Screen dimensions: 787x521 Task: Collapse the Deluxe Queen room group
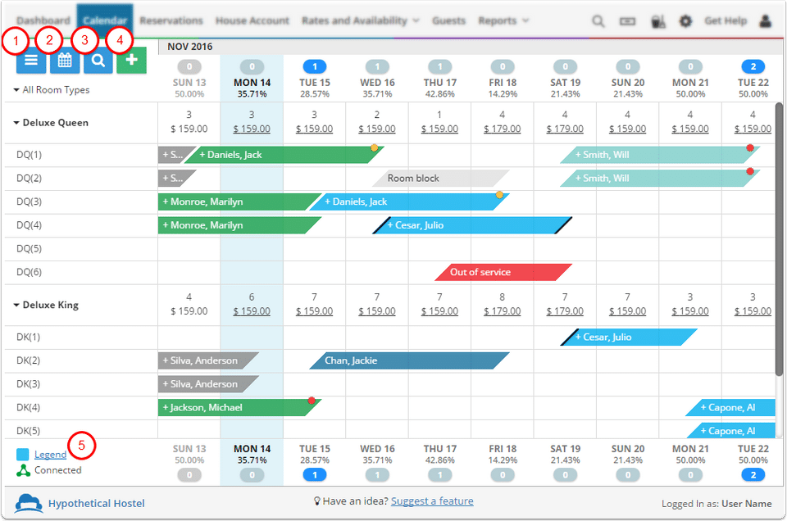pyautogui.click(x=51, y=122)
